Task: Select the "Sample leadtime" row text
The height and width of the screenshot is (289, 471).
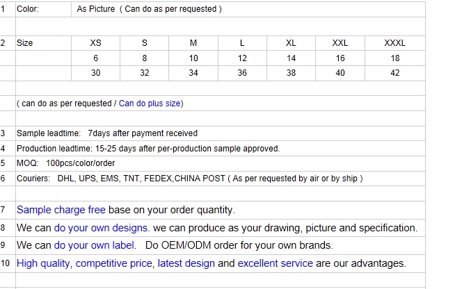Action: (x=107, y=133)
